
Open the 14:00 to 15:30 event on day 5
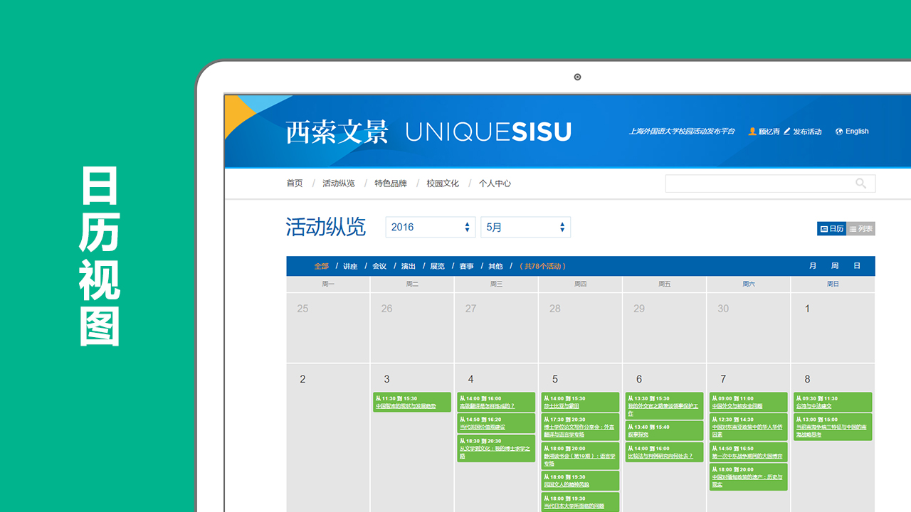tap(580, 402)
